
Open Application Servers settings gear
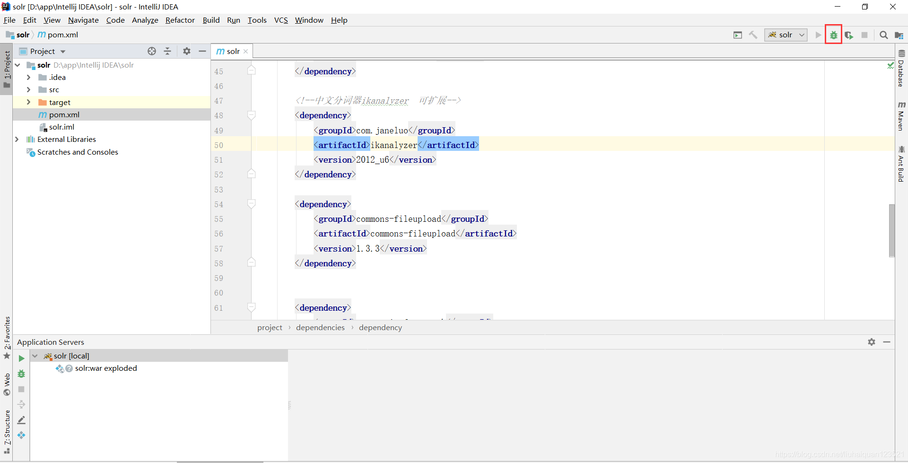tap(872, 342)
